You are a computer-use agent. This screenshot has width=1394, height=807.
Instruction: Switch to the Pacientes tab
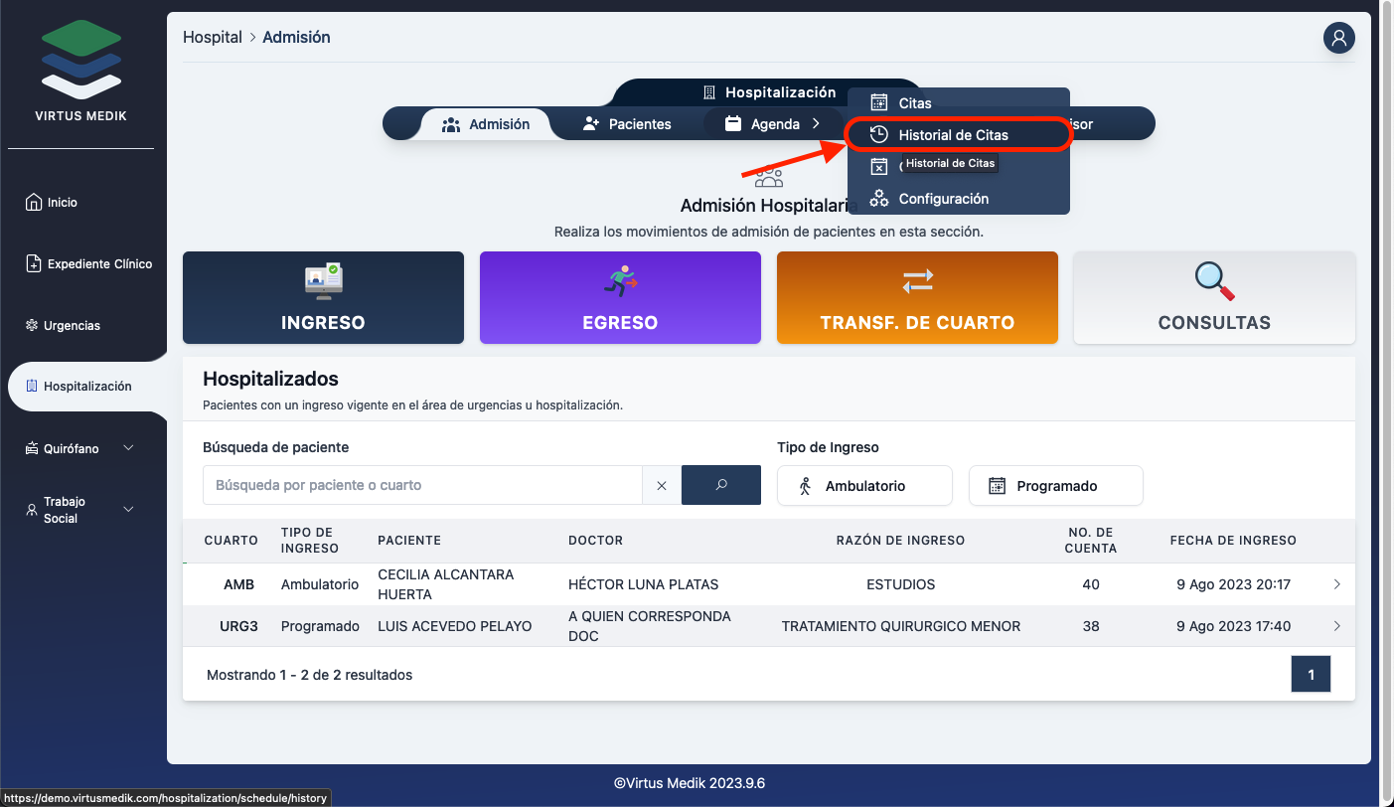click(627, 124)
